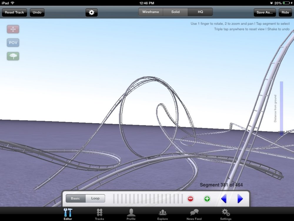Switch to the Explore tab
The image size is (294, 221).
point(163,214)
